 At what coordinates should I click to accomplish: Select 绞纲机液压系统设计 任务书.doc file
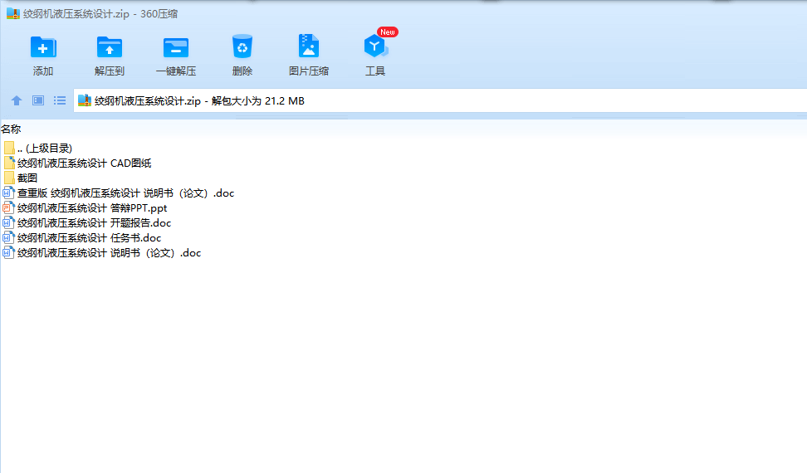89,237
